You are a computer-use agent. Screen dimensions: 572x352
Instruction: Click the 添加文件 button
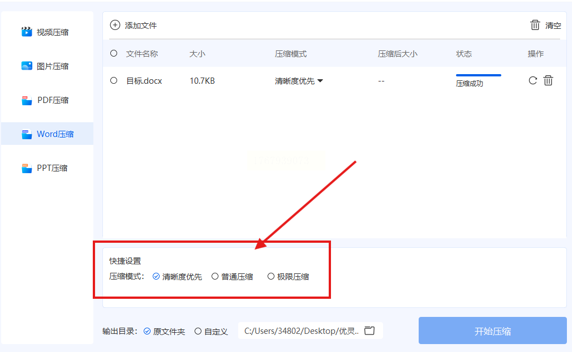point(133,25)
